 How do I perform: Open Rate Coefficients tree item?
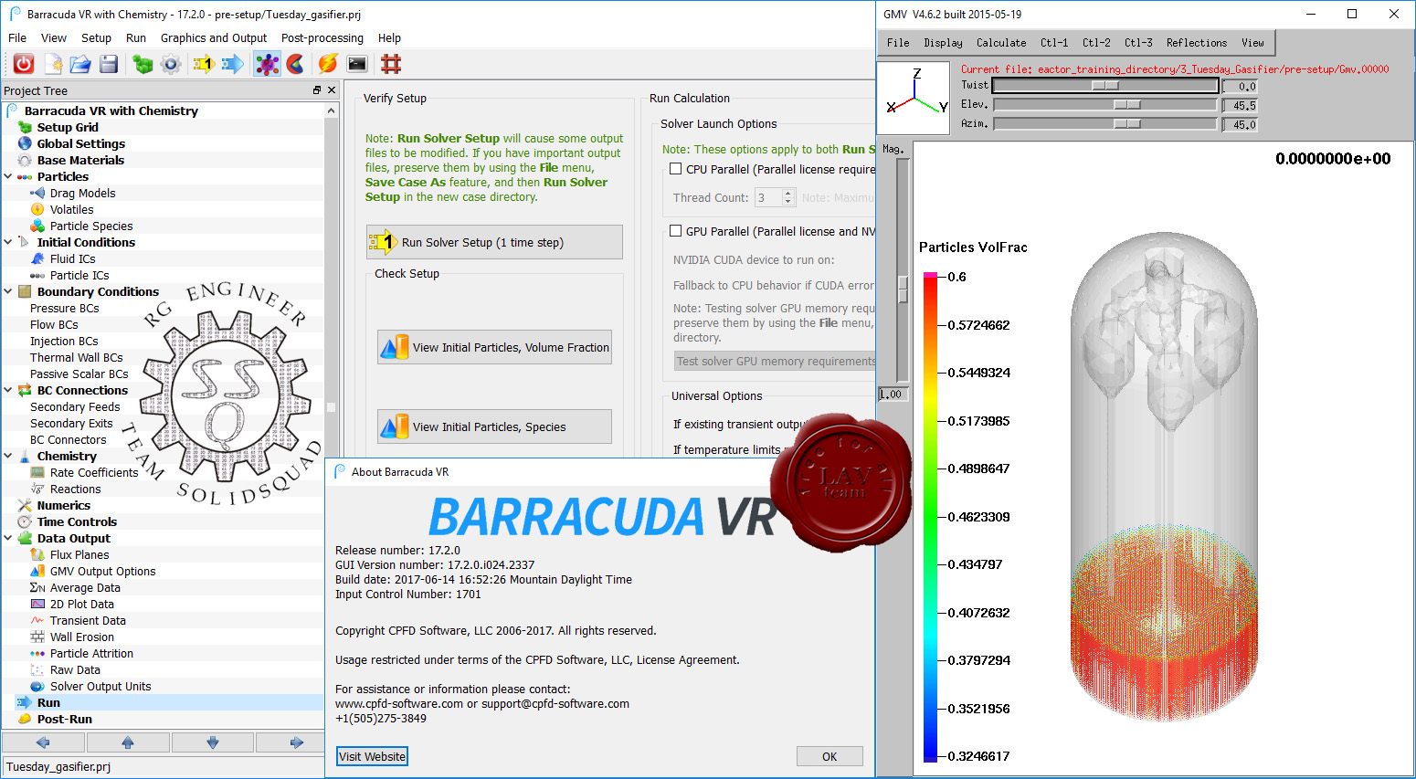coord(94,472)
